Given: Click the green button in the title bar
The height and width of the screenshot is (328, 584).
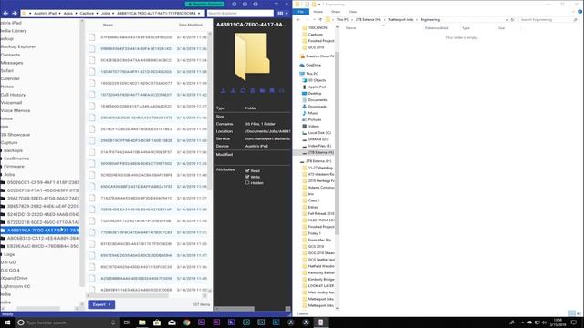Looking at the screenshot, I should point(204,4).
